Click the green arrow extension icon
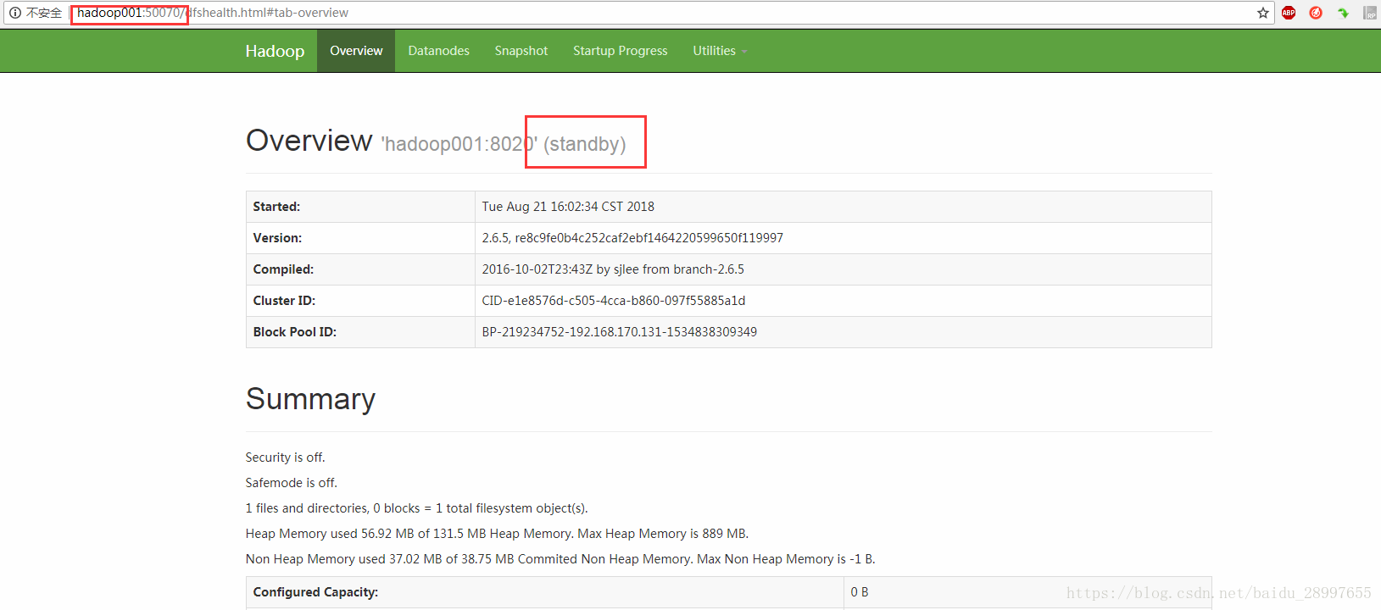 pos(1343,13)
